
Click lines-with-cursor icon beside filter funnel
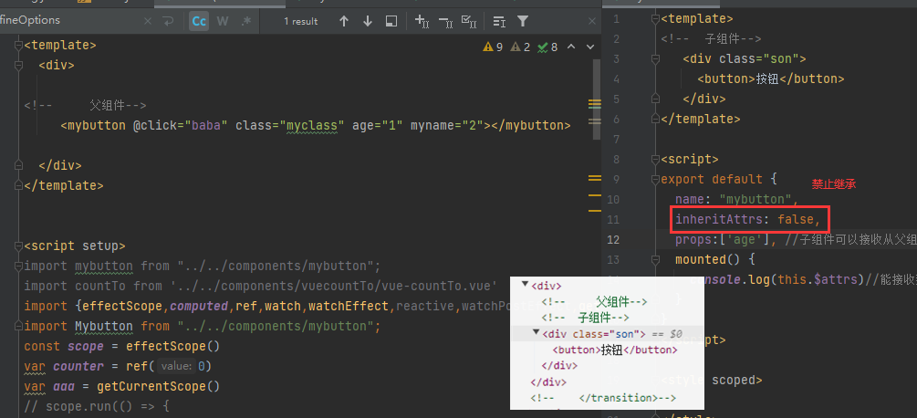click(499, 22)
